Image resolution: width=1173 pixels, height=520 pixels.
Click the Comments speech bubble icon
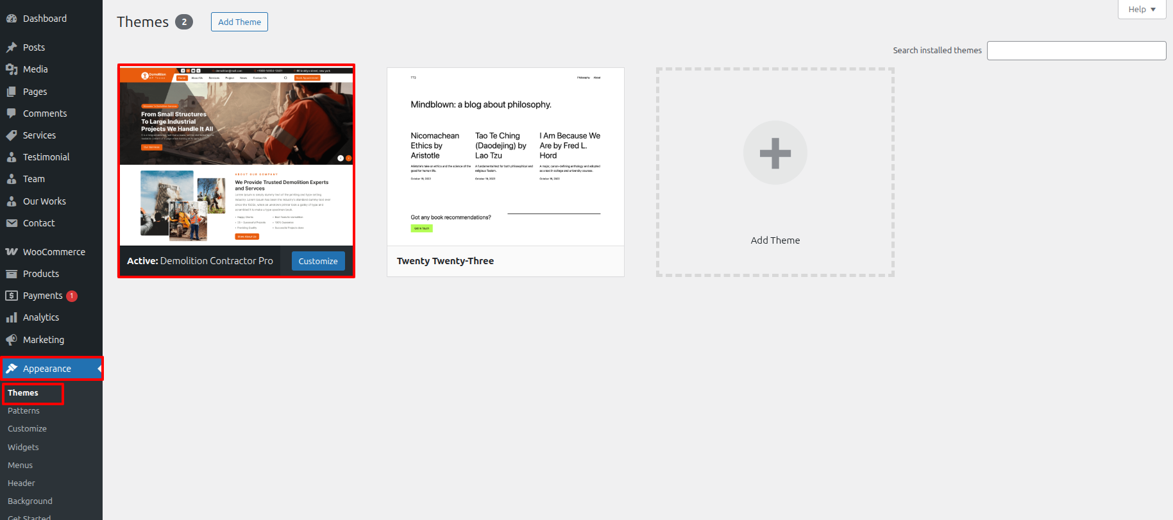(x=12, y=113)
